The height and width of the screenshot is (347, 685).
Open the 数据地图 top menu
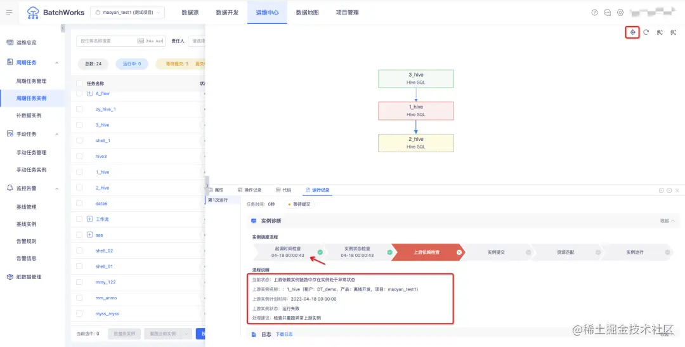coord(307,13)
